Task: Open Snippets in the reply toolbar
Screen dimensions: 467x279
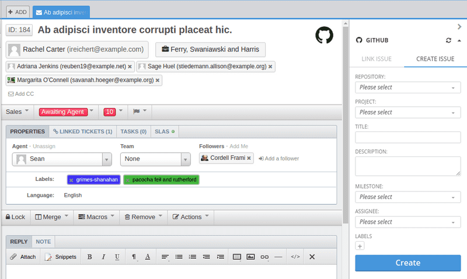Action: [61, 257]
